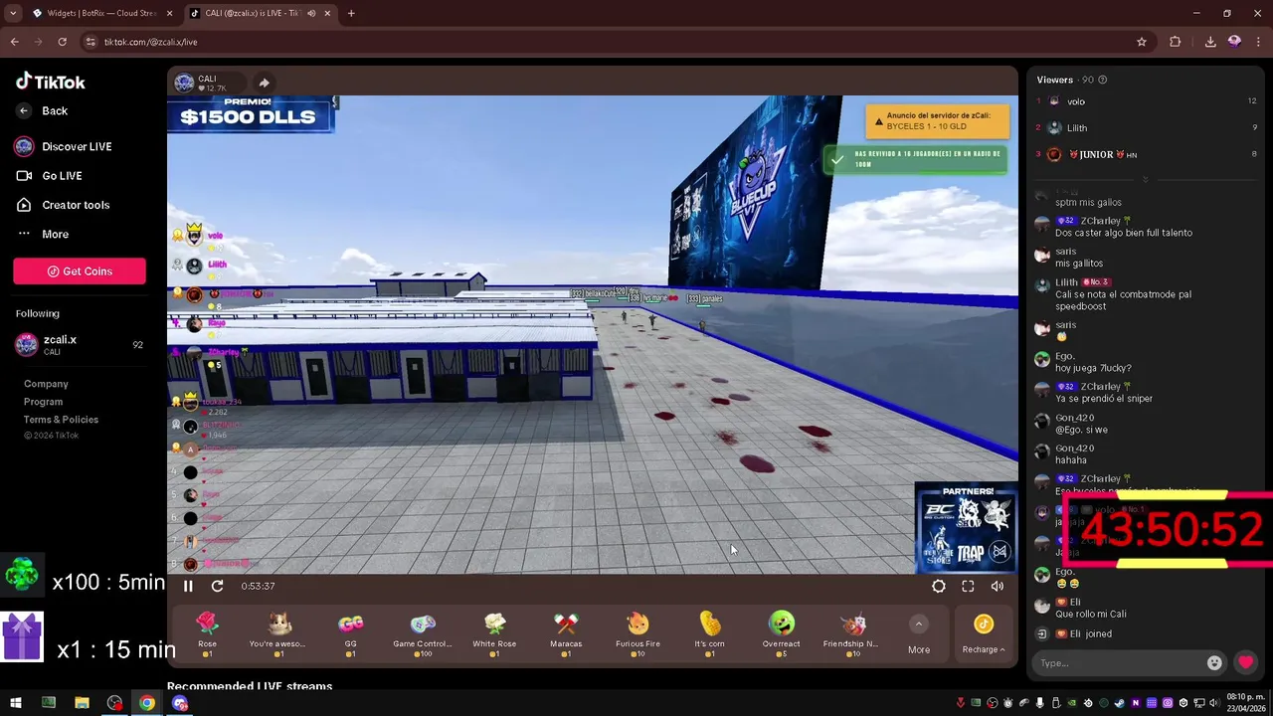Send the Friendship Necklace gift
Viewport: 1273px width, 716px height.
tap(851, 632)
